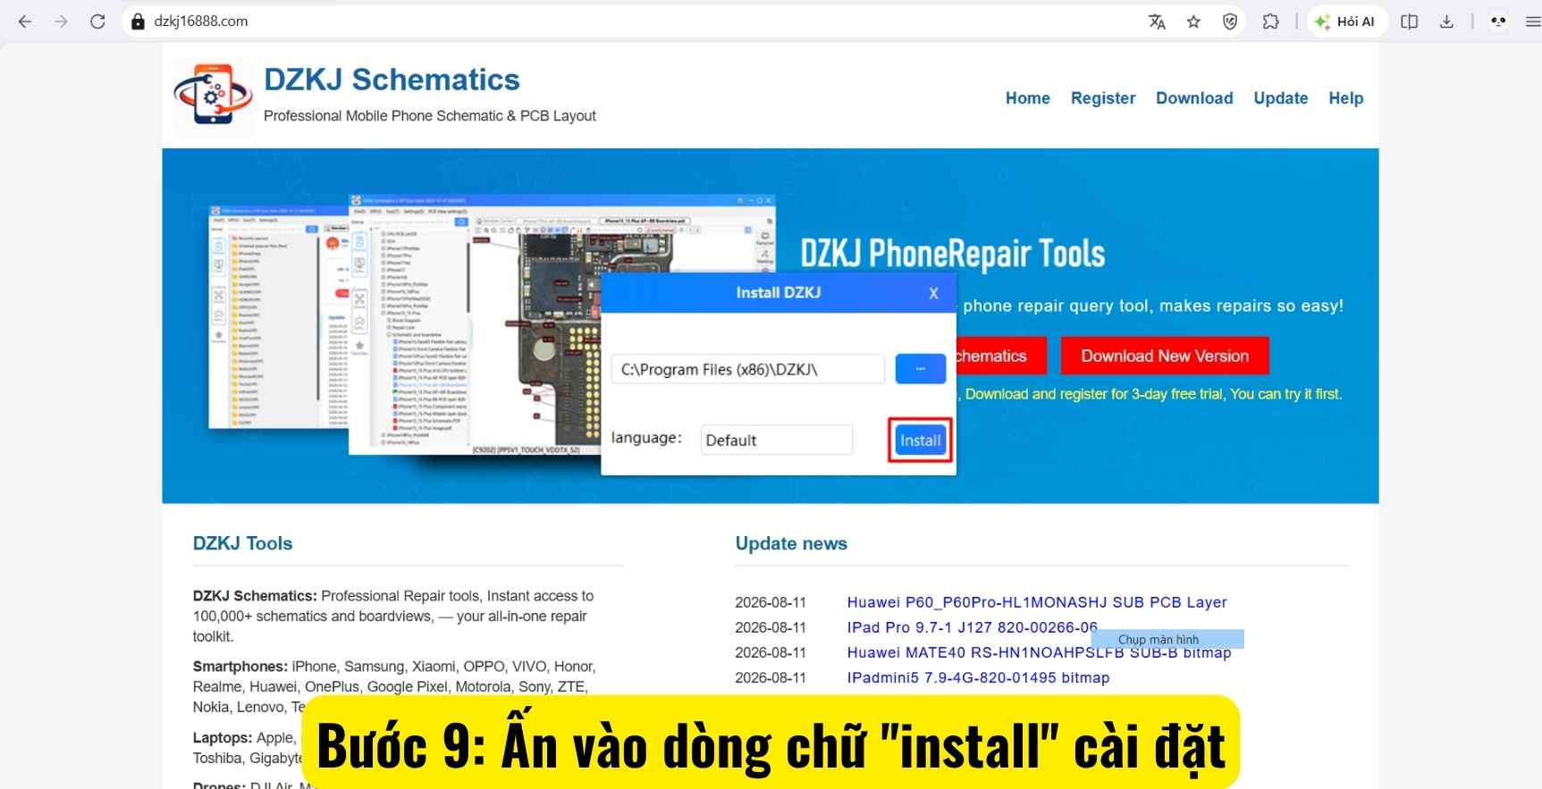1542x789 pixels.
Task: Open Huawei P60_P60Pro-HL1MONASHJ SUB PCB Layer link
Action: point(1037,602)
